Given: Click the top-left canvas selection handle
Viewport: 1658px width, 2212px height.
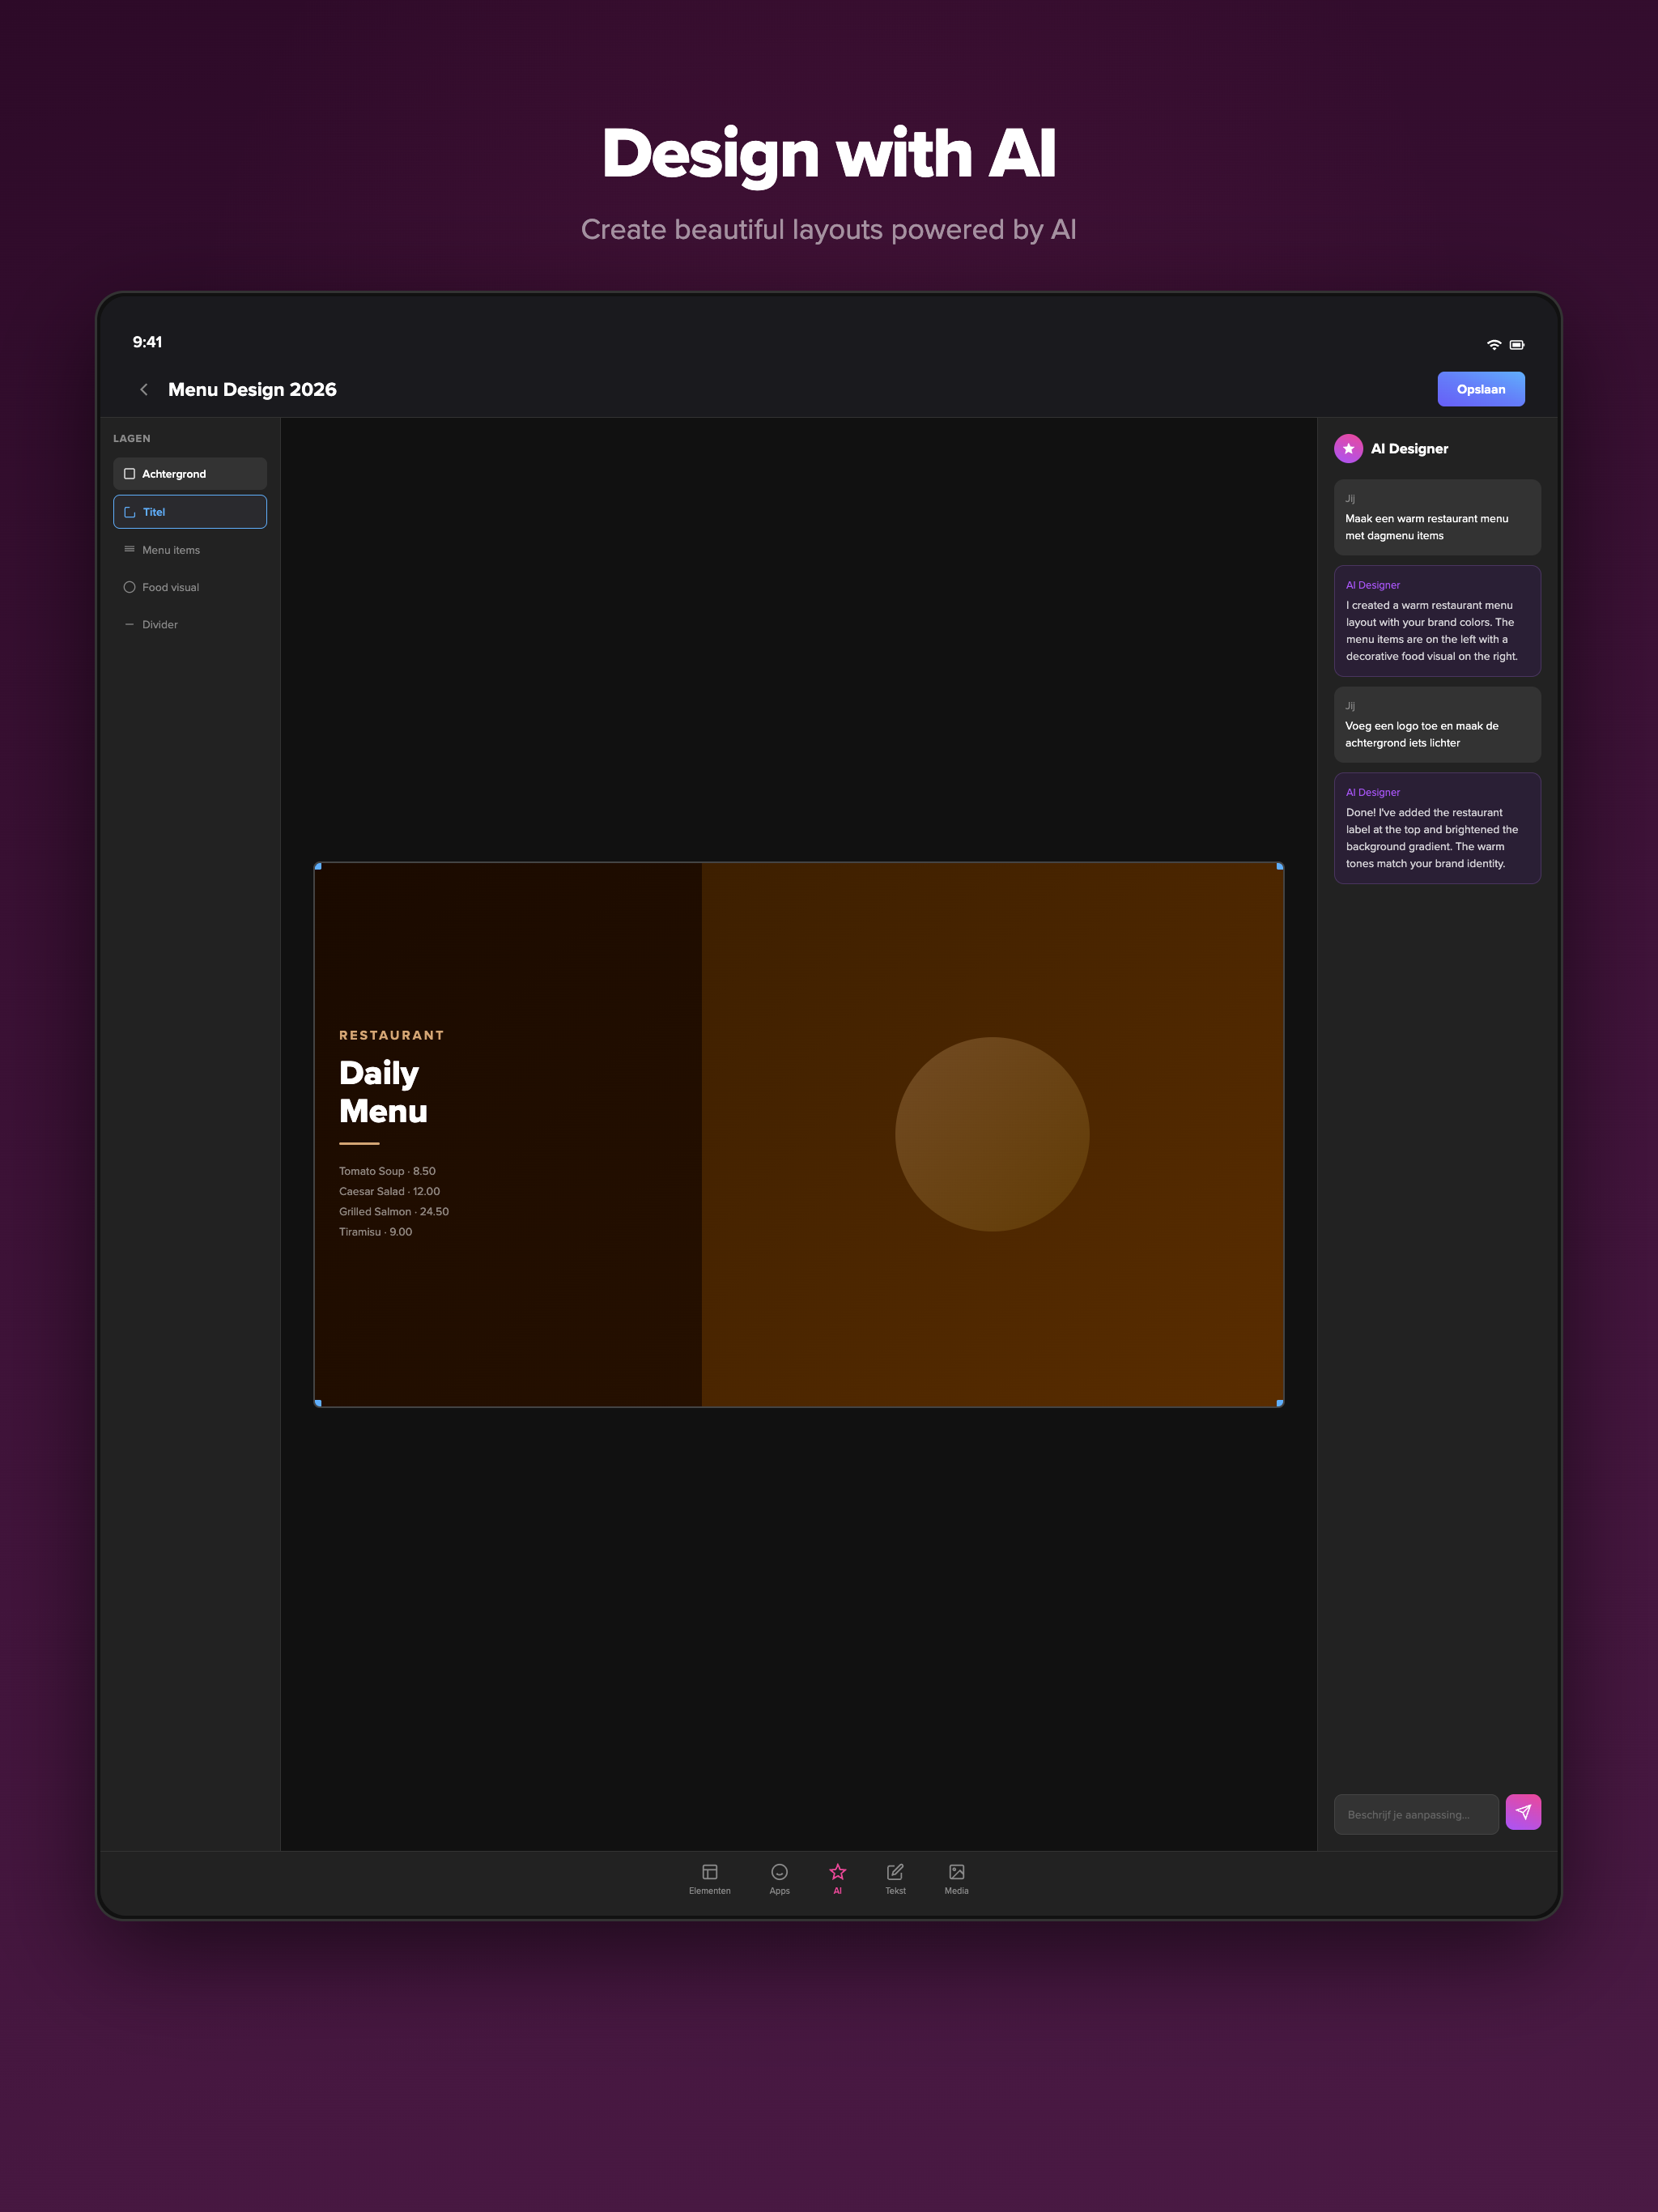Looking at the screenshot, I should (x=318, y=866).
